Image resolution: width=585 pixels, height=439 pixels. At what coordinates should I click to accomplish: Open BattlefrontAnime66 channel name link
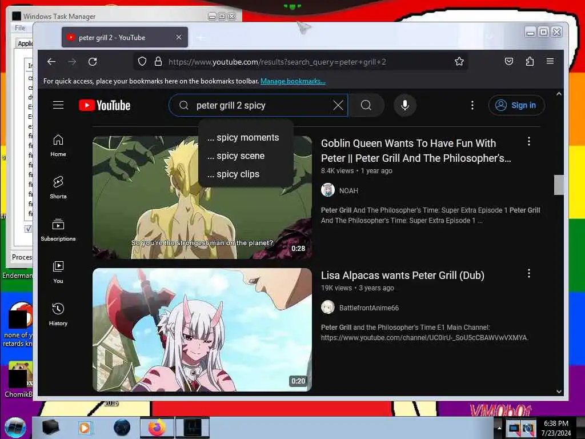click(369, 308)
